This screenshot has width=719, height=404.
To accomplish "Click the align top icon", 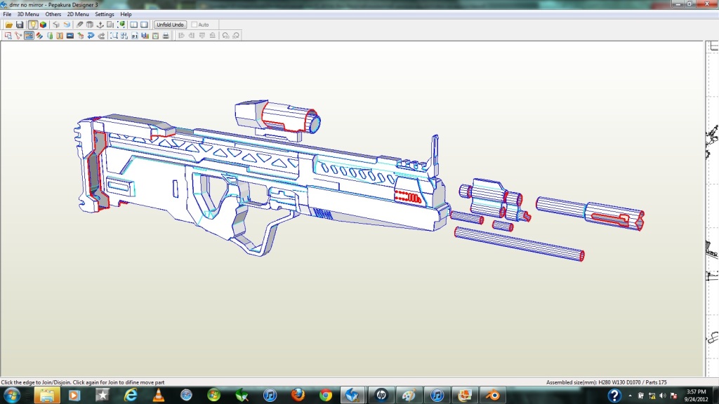I will click(202, 36).
